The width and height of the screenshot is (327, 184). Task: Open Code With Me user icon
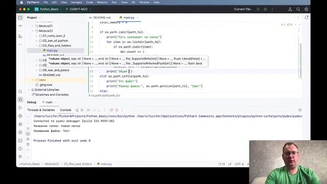(290, 9)
